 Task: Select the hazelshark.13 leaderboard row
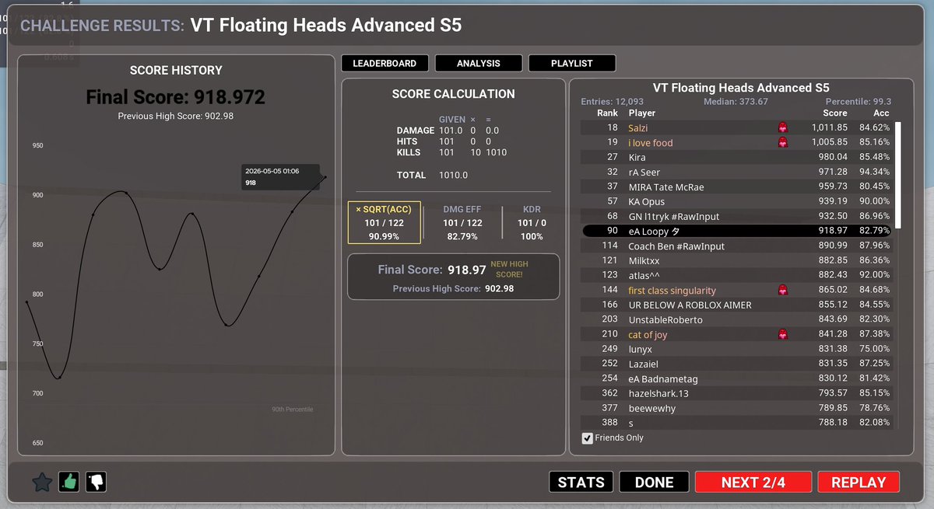(737, 392)
